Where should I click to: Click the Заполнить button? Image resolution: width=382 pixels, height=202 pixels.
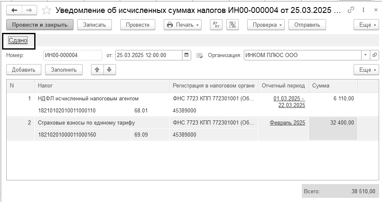64,70
